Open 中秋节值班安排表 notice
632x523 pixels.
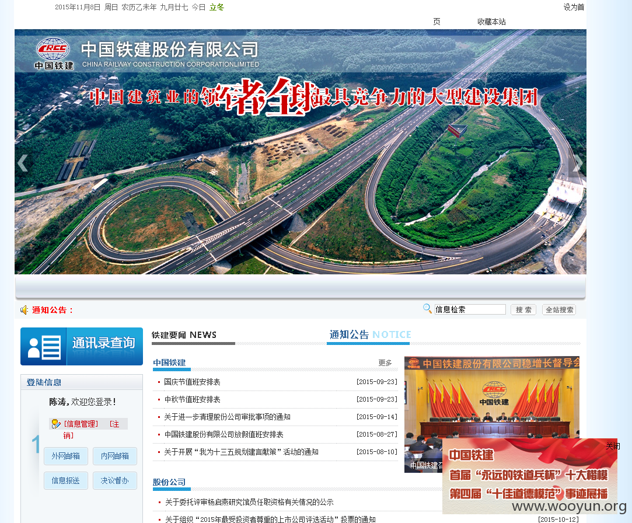pos(192,400)
